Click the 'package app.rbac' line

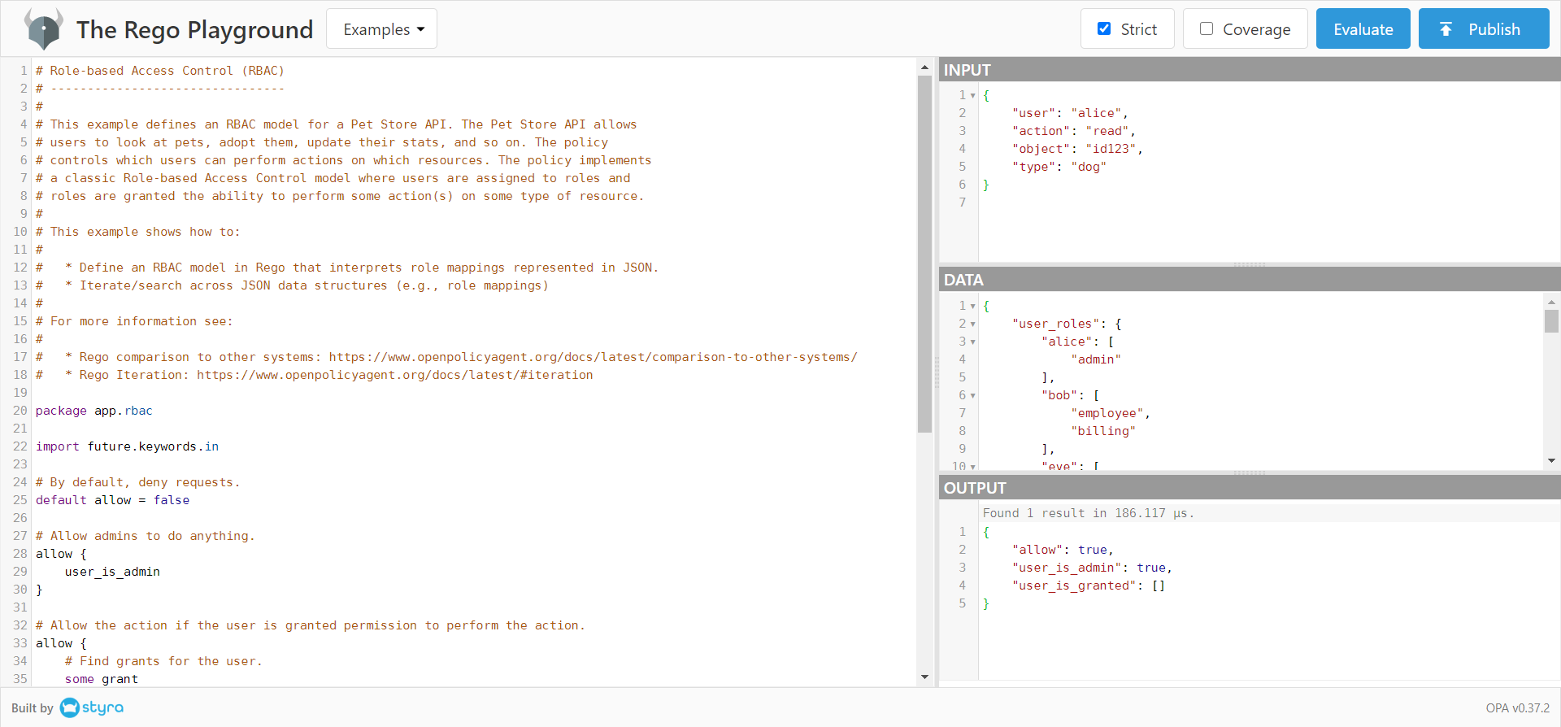click(93, 411)
